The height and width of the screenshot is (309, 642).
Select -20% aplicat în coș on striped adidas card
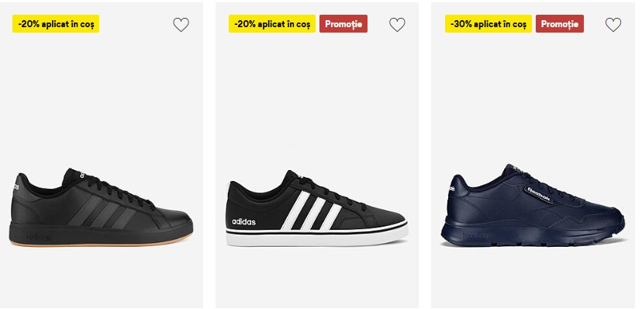[272, 24]
